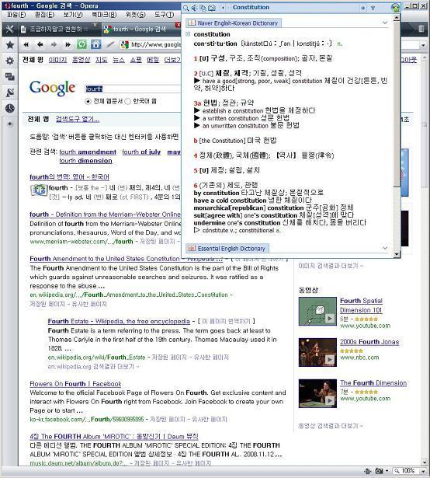430x478 pixels.
Task: Click the globe icon at dictionary popup corner
Action: click(395, 8)
